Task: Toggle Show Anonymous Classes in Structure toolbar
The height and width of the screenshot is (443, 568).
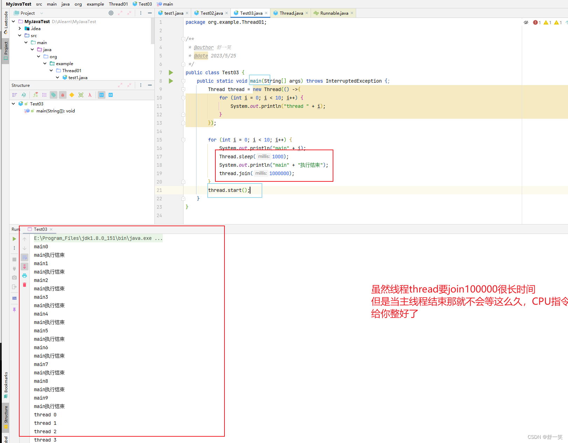Action: coord(81,95)
